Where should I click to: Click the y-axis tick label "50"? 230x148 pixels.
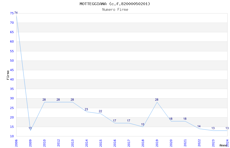tap(12, 61)
